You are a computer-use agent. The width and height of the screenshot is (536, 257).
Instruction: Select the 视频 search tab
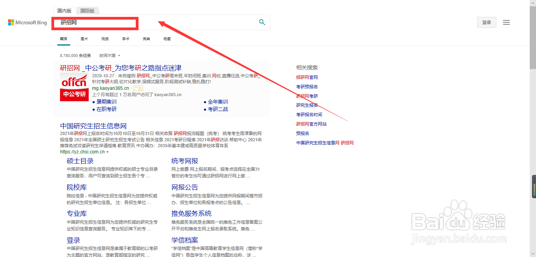pyautogui.click(x=105, y=39)
